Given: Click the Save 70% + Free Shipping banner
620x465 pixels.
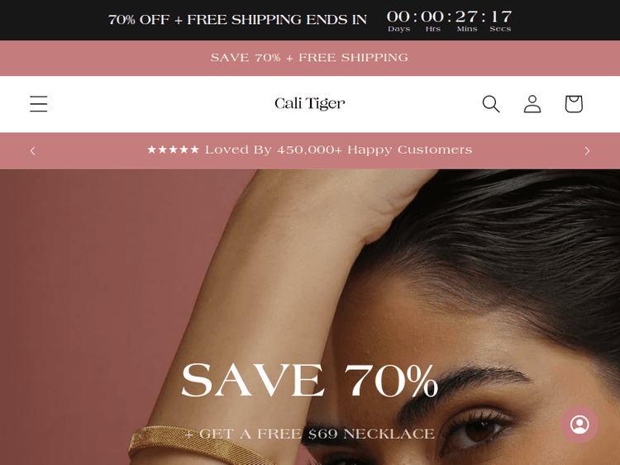Looking at the screenshot, I should point(310,58).
